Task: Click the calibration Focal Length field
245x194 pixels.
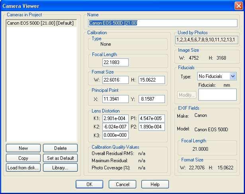Action: 116,62
